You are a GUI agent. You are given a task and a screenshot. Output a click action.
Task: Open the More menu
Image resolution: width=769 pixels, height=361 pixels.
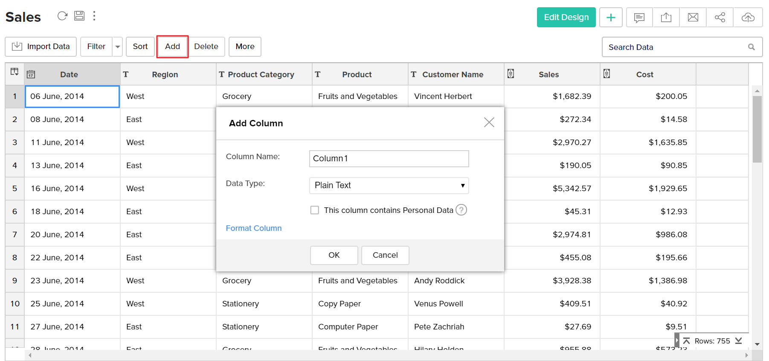pos(245,47)
